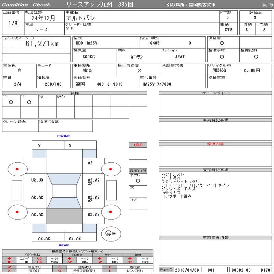Click the top-left wheel red diamond marker
Viewport: 274px width, 274px height.
17,169
